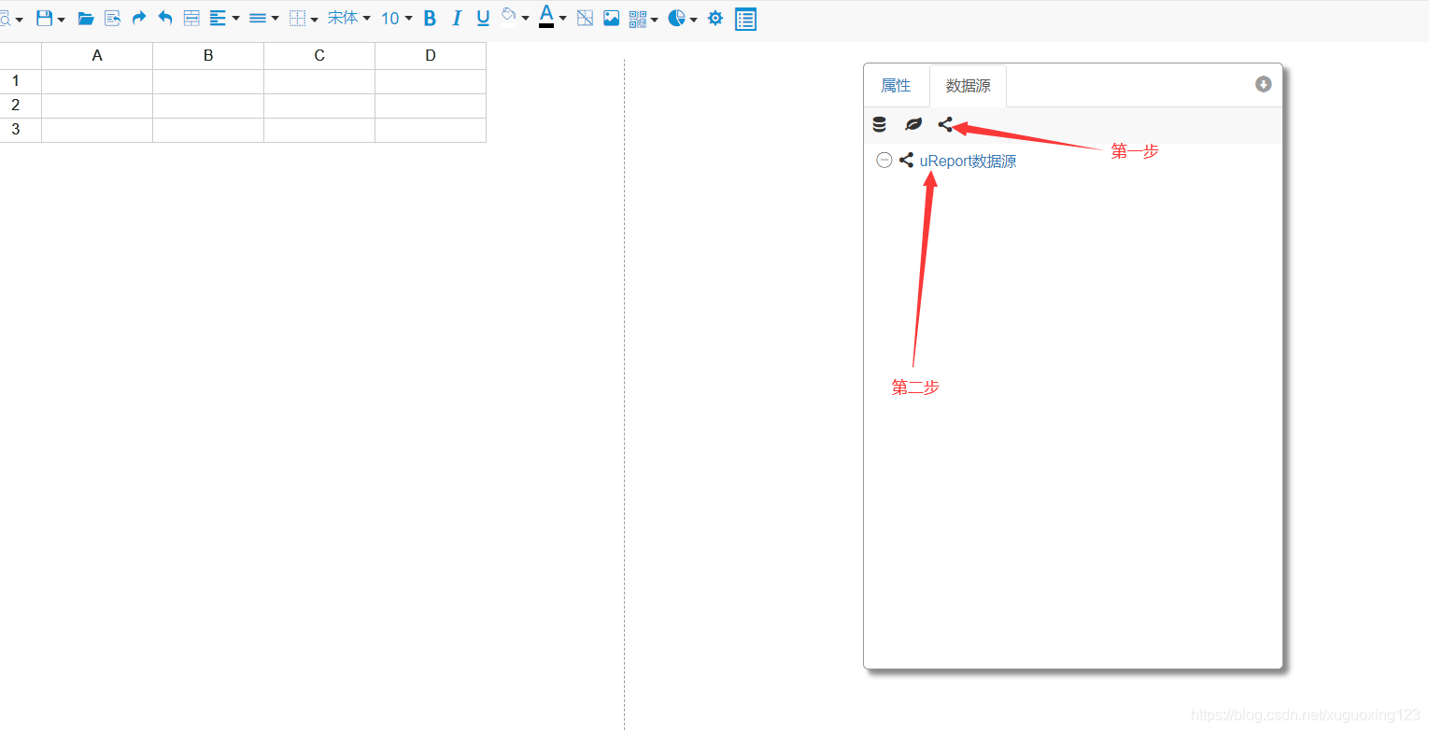Select row header 2
This screenshot has height=732, width=1429.
21,106
